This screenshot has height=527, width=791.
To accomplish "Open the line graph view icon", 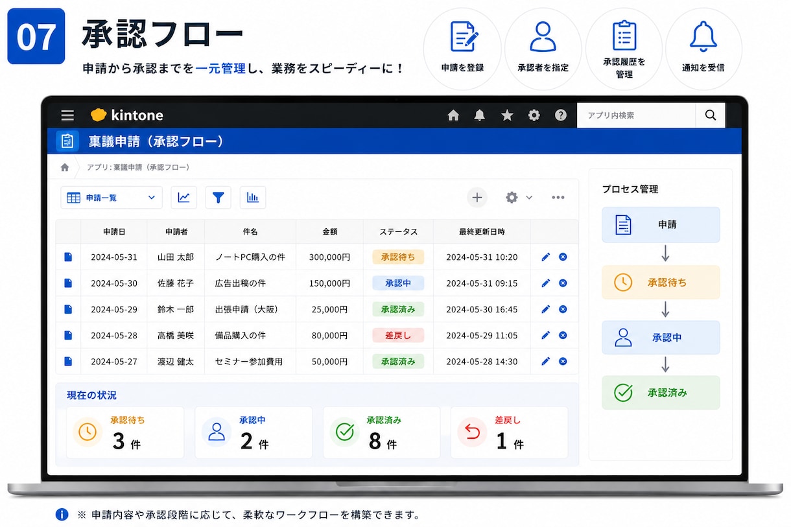I will pyautogui.click(x=183, y=198).
